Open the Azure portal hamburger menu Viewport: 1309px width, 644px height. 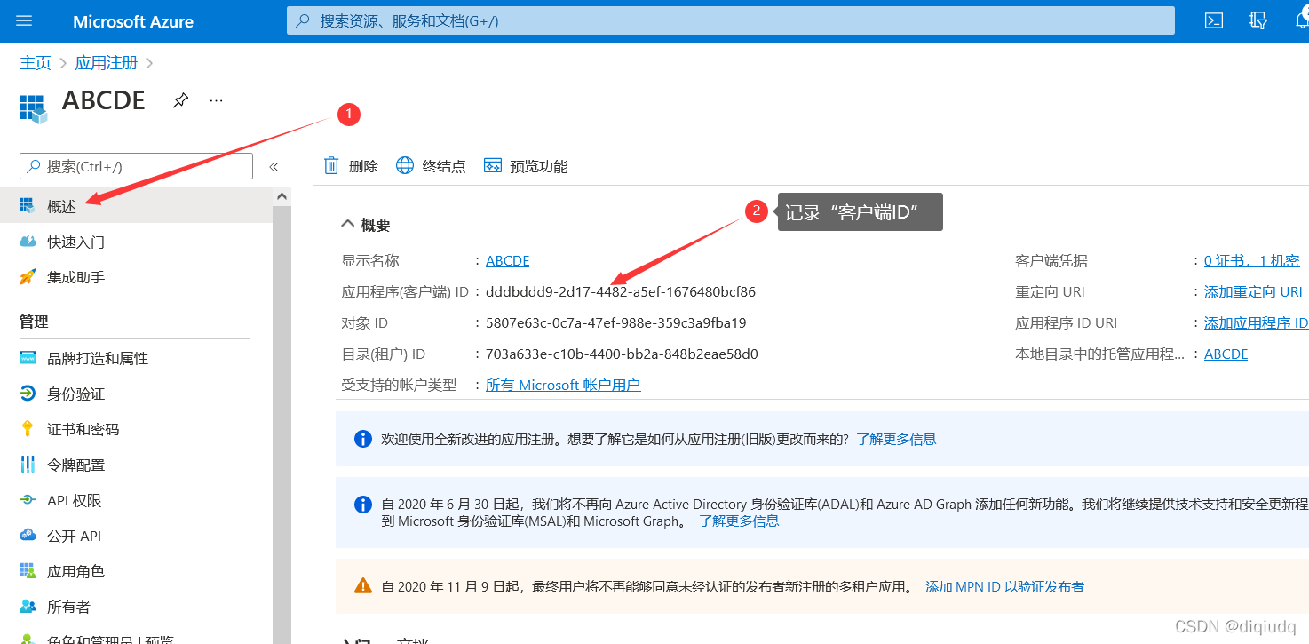point(24,21)
